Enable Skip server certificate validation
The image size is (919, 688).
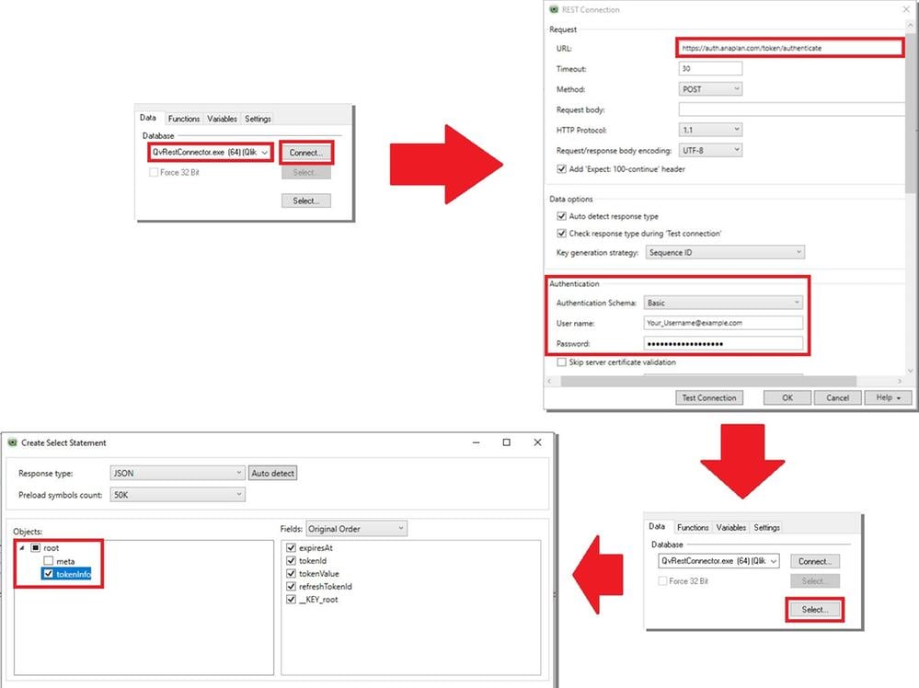(561, 362)
